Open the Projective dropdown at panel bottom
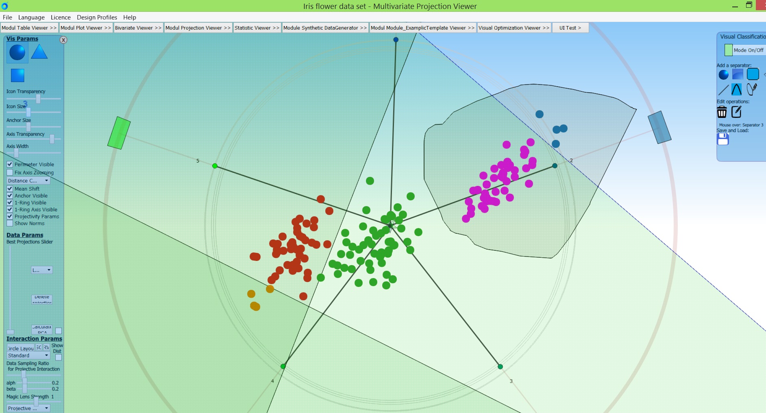The height and width of the screenshot is (413, 766). tap(28, 408)
